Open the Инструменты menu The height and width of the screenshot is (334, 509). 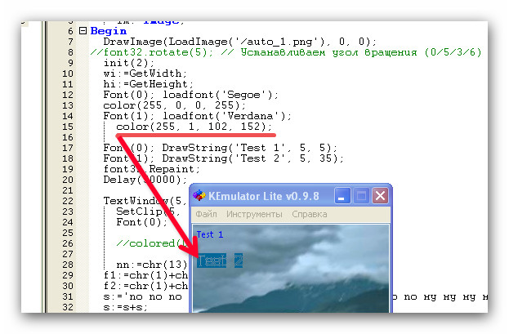point(254,215)
